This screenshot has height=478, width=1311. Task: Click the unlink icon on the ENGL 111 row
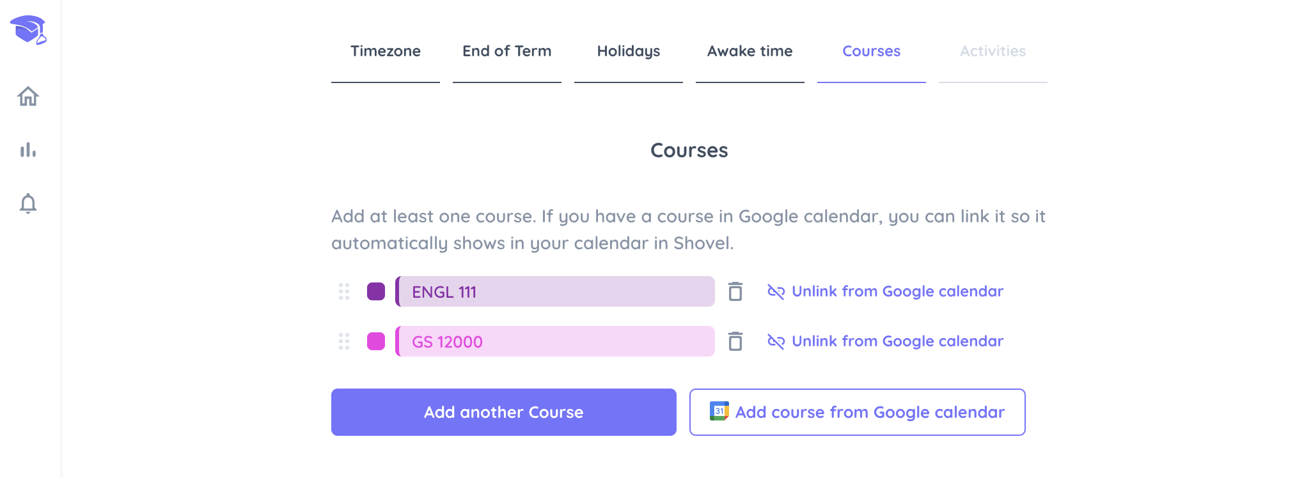776,291
